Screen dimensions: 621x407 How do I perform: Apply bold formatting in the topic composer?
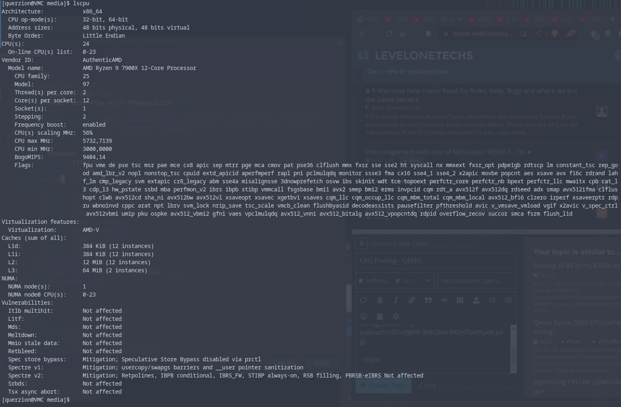pyautogui.click(x=380, y=300)
